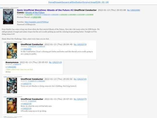Screen dimensions: 157x118
Task: Click text 'Better do what the sexy evil'
Action: point(36,106)
